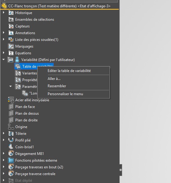Click the Propriétés folder icon
Image resolution: width=171 pixels, height=183 pixels.
[18, 80]
